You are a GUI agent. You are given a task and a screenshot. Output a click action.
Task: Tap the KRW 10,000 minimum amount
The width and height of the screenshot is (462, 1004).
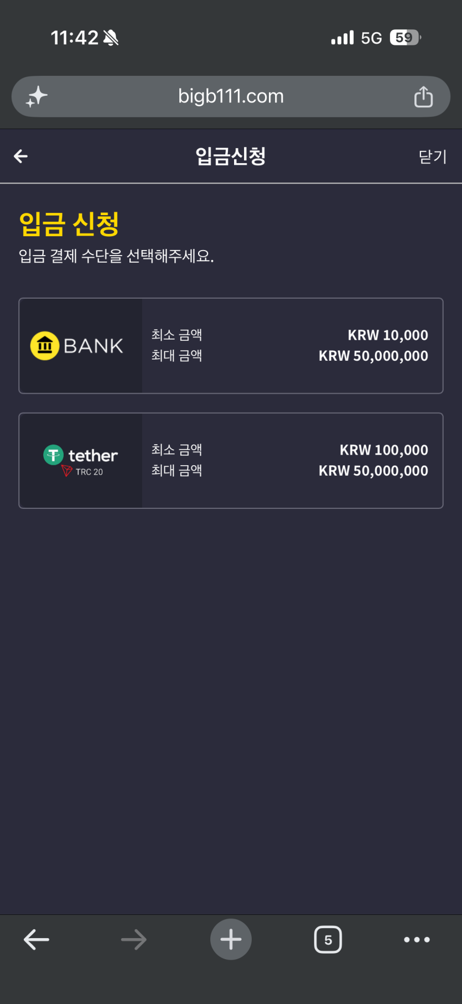[x=388, y=335]
